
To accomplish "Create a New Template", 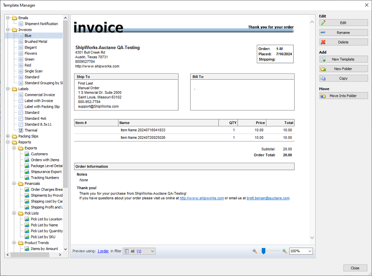I will tap(343, 59).
